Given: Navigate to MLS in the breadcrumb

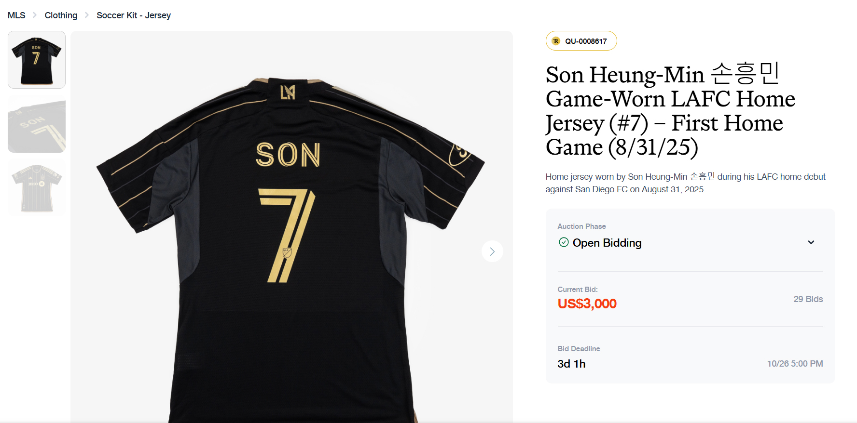Looking at the screenshot, I should coord(16,15).
